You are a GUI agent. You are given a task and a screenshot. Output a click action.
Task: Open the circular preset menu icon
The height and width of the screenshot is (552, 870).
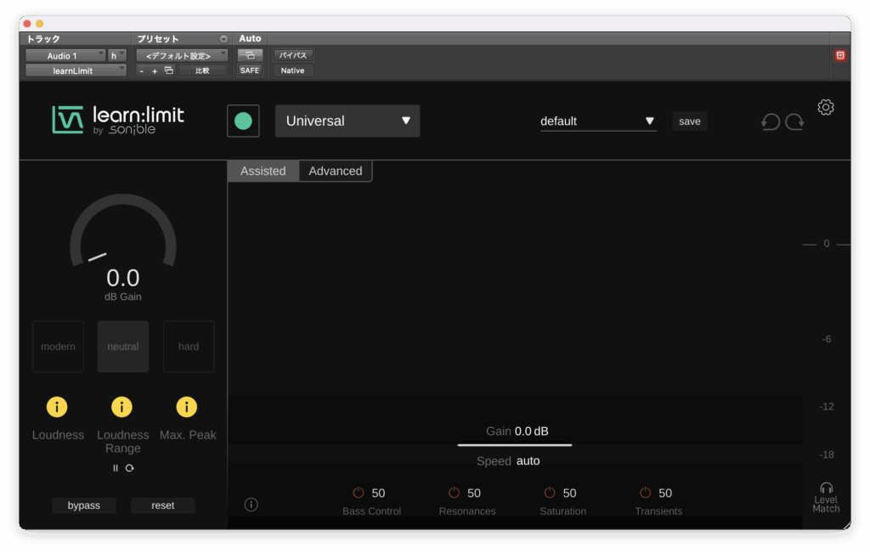click(x=223, y=39)
